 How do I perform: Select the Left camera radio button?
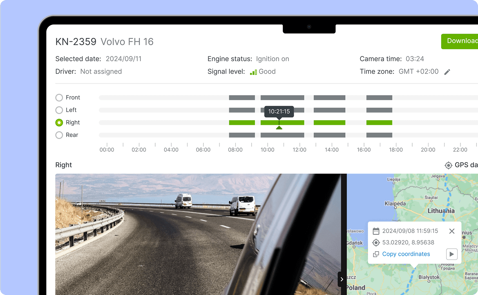click(59, 110)
